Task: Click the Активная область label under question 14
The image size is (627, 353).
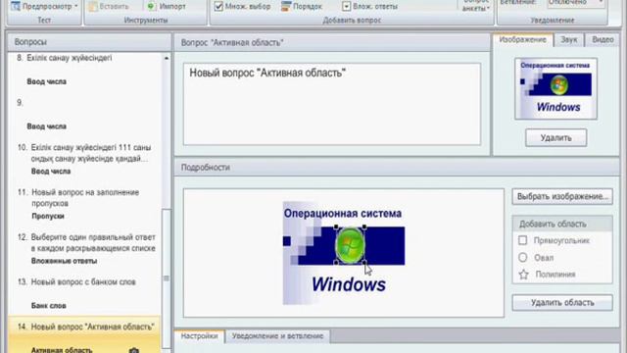Action: (62, 350)
